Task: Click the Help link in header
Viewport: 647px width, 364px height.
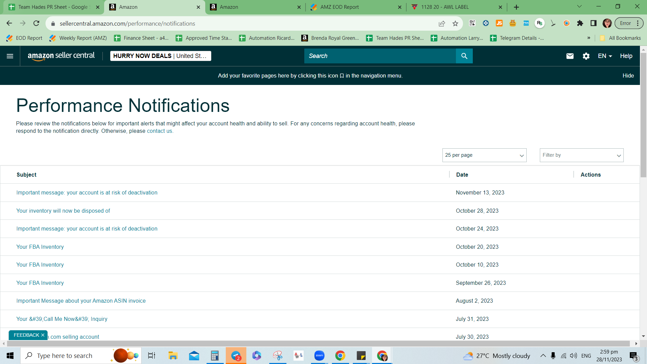Action: pos(626,56)
